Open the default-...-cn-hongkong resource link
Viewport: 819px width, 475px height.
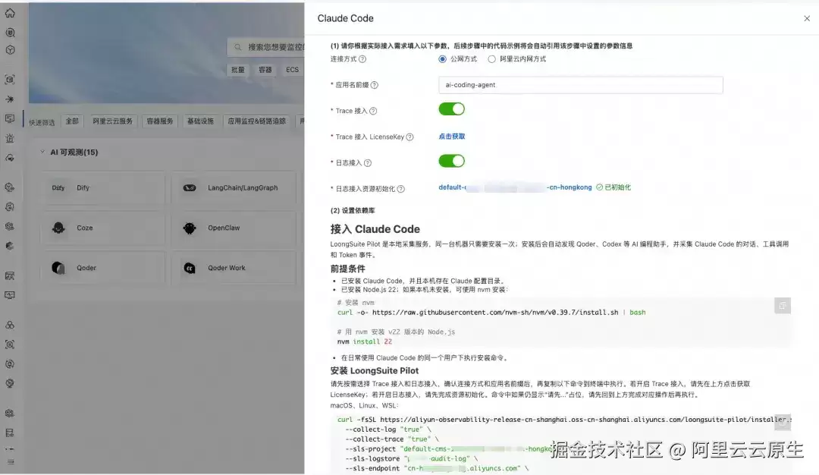point(515,187)
